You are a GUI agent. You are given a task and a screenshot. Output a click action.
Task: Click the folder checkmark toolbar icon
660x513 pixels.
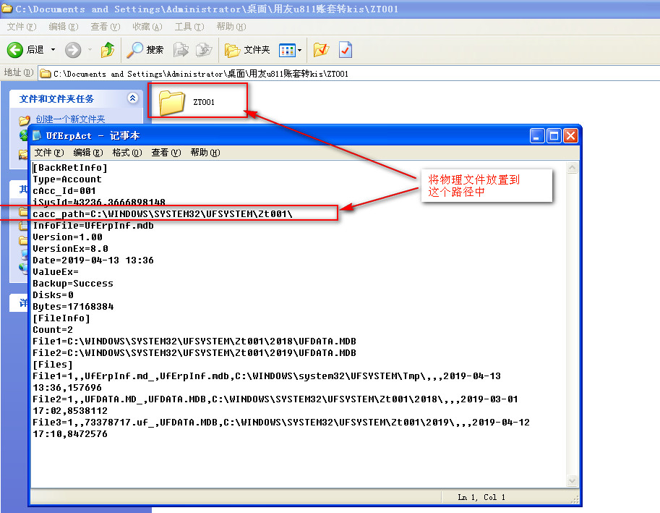321,50
